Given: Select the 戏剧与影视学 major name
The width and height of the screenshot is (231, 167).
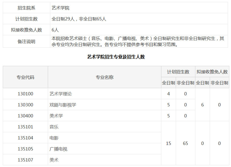Looking at the screenshot, I should pos(63,105).
